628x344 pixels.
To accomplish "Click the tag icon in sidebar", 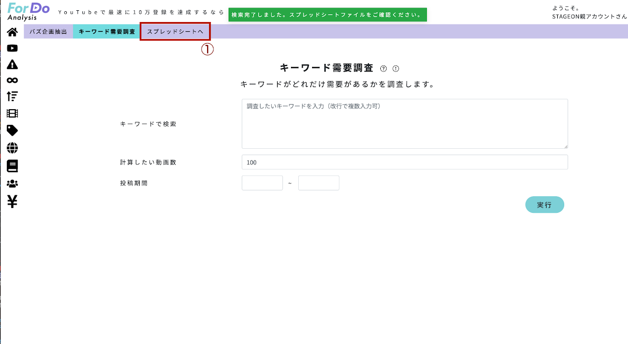I will point(12,130).
